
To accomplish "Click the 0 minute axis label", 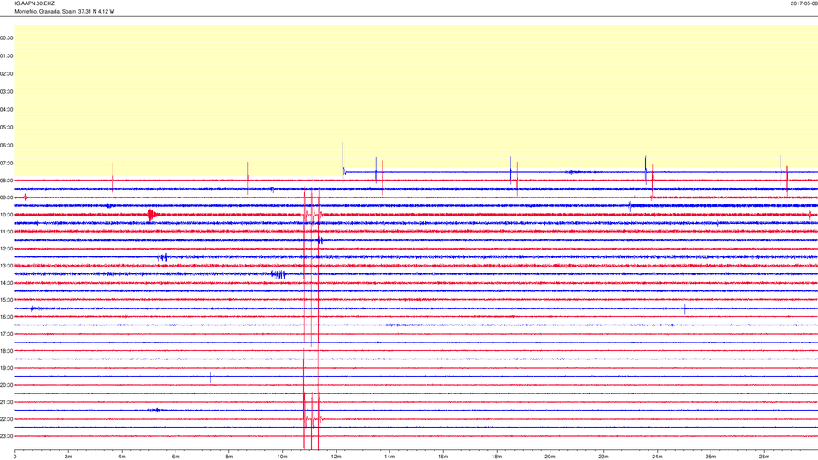I will pos(15,457).
